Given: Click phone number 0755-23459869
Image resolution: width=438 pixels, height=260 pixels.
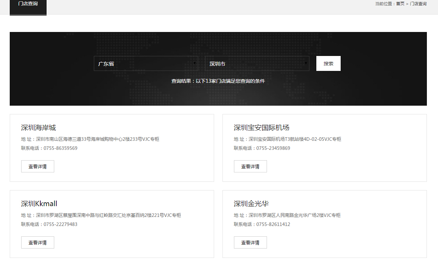Looking at the screenshot, I should (273, 148).
